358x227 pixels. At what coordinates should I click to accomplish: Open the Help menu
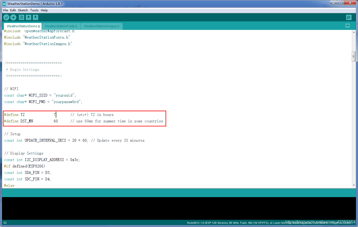[x=44, y=10]
